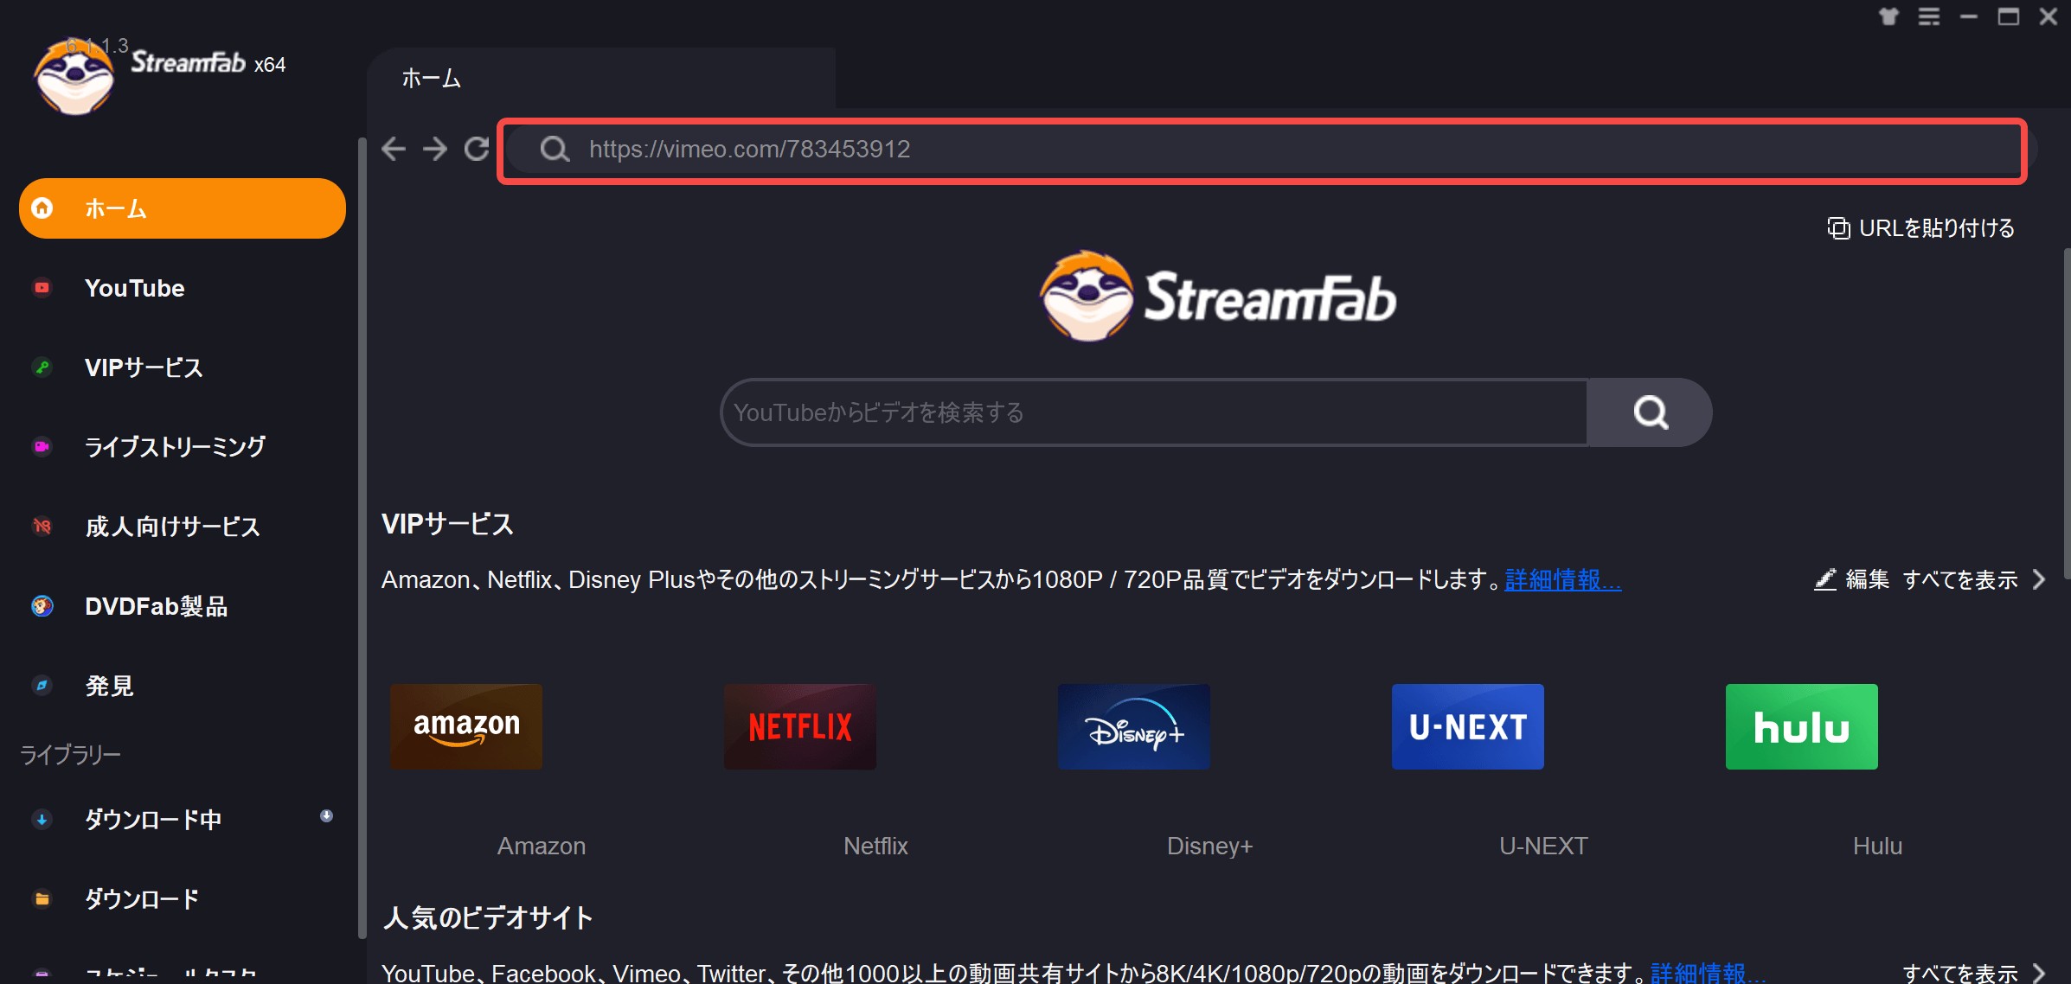This screenshot has height=984, width=2071.
Task: Open the Amazon service tile
Action: [466, 726]
